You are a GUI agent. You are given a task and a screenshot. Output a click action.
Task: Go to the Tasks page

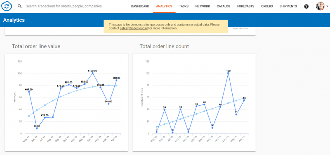tap(184, 6)
